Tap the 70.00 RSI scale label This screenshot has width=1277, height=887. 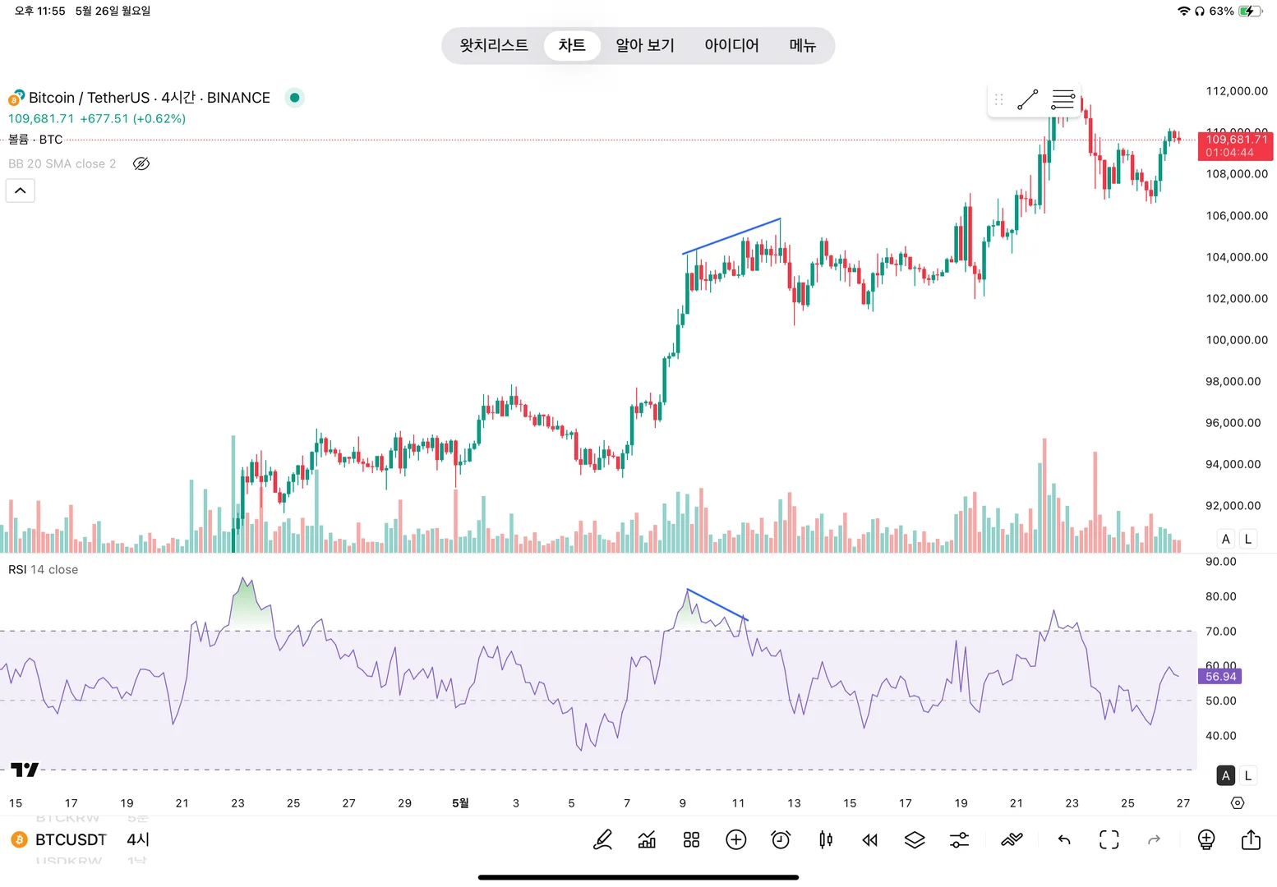click(1220, 631)
